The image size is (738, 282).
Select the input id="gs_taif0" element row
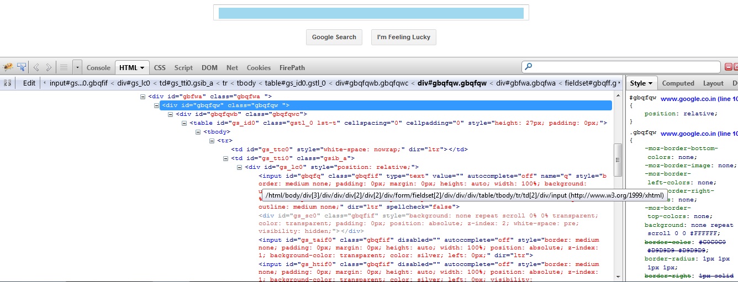coord(429,248)
